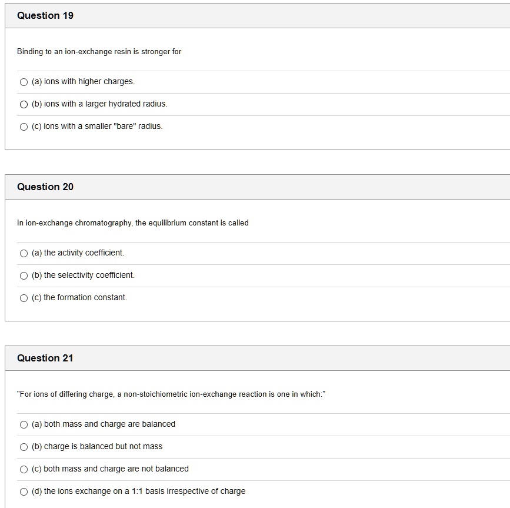Viewport: 510px width, 508px height.
Task: Select (a) both mass and charge are balanced
Action: [24, 424]
